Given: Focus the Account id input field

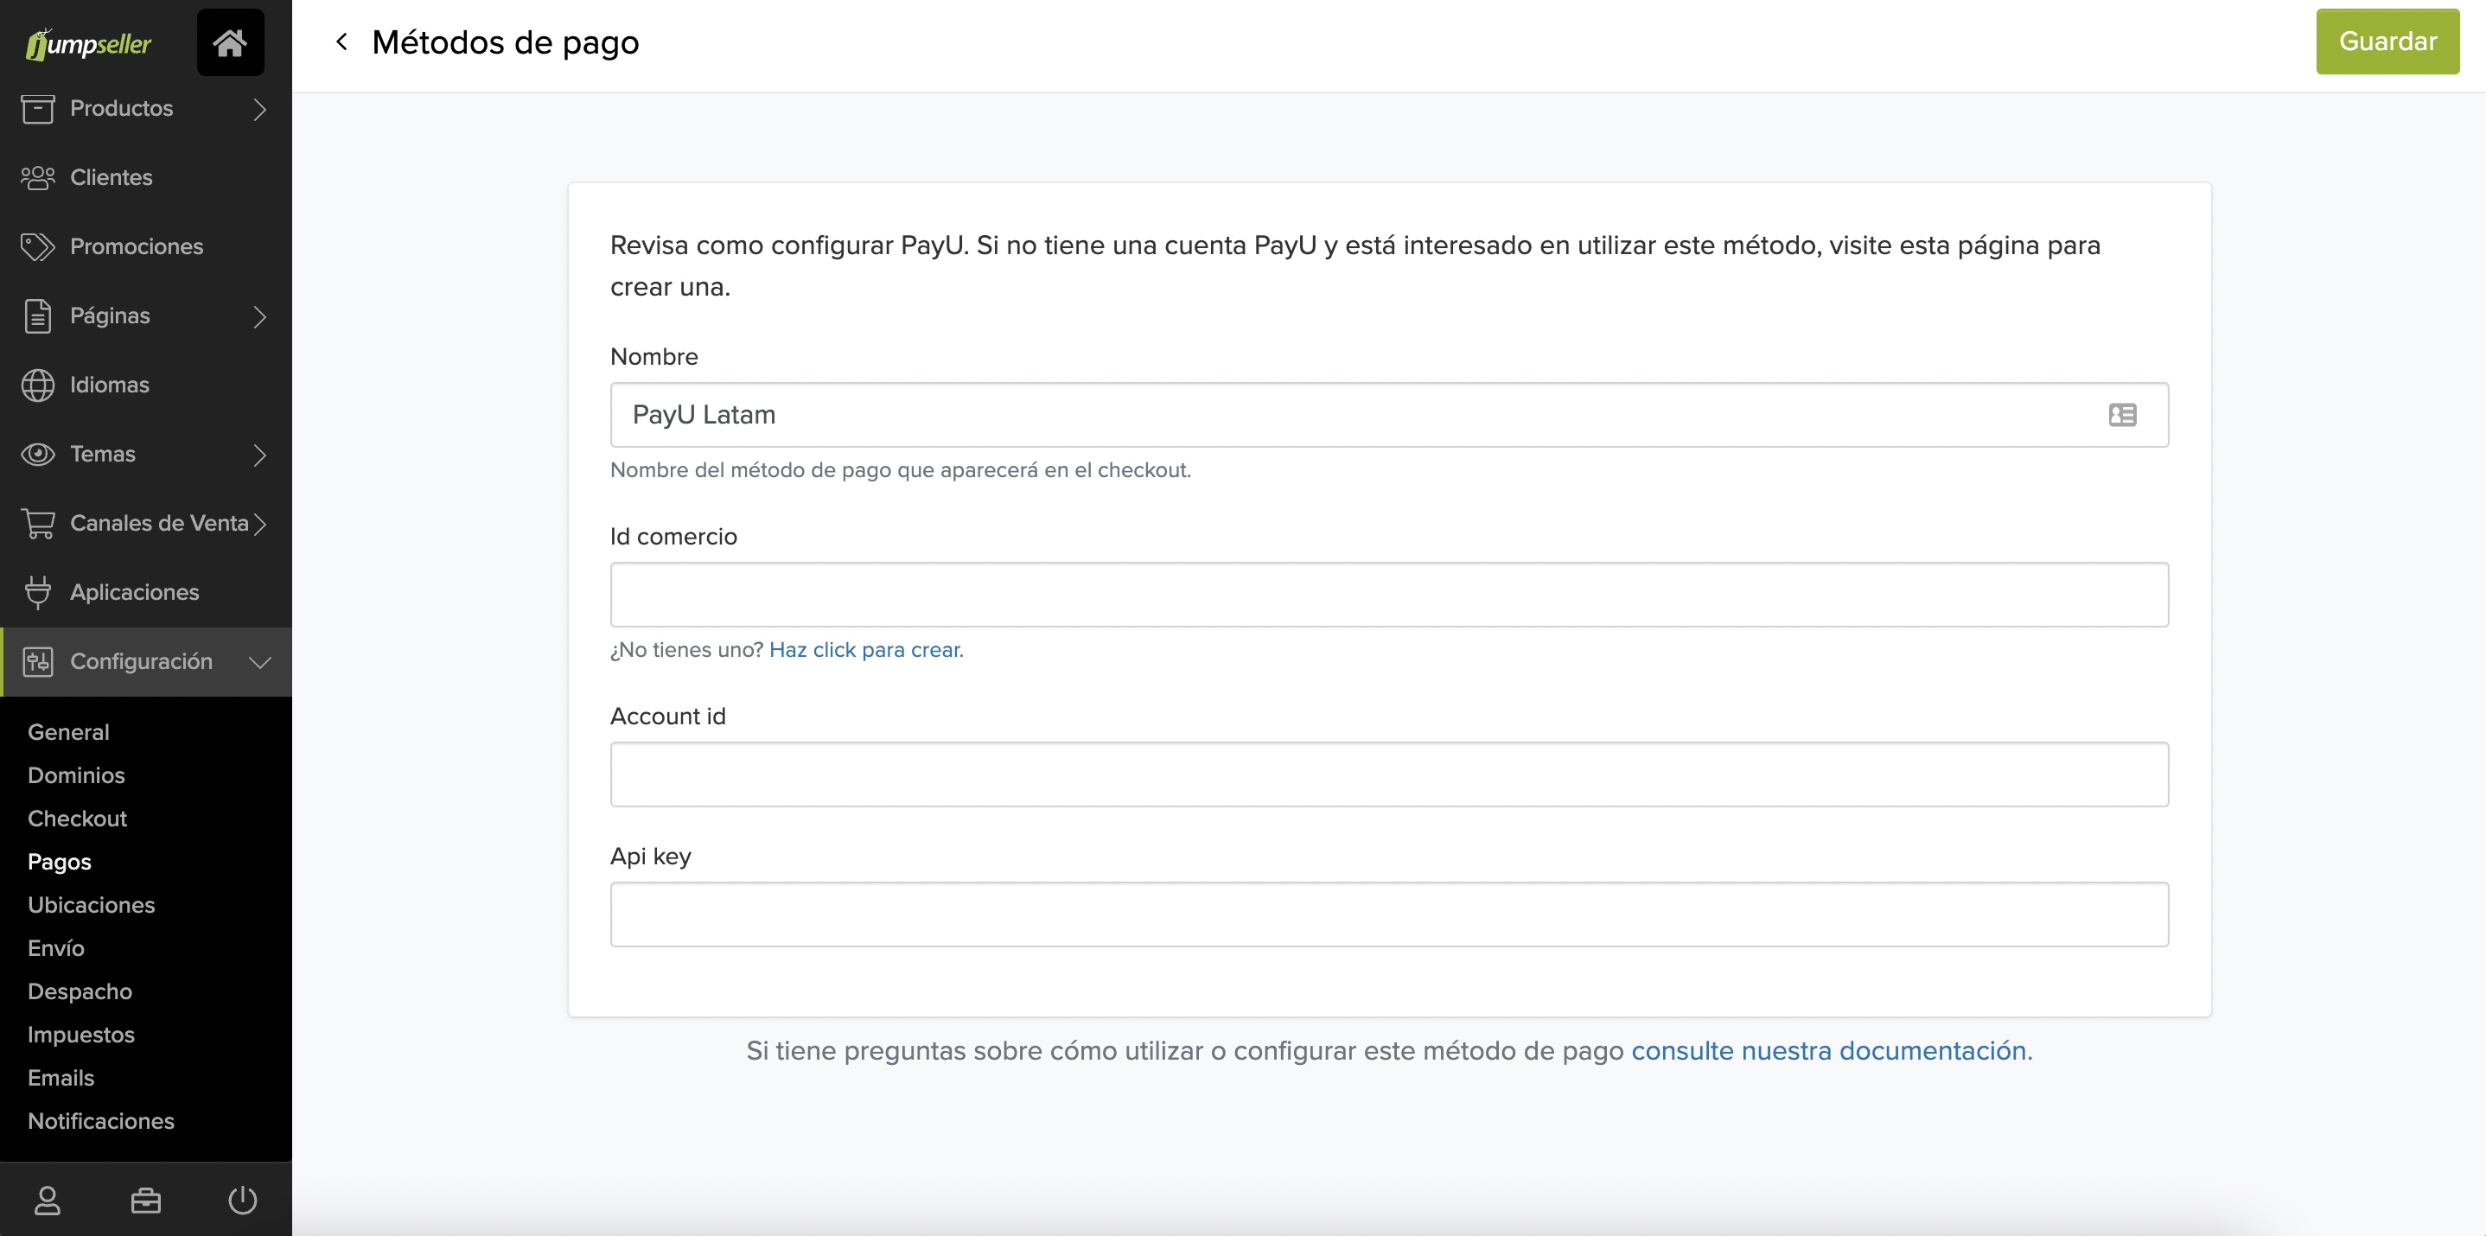Looking at the screenshot, I should (1389, 774).
